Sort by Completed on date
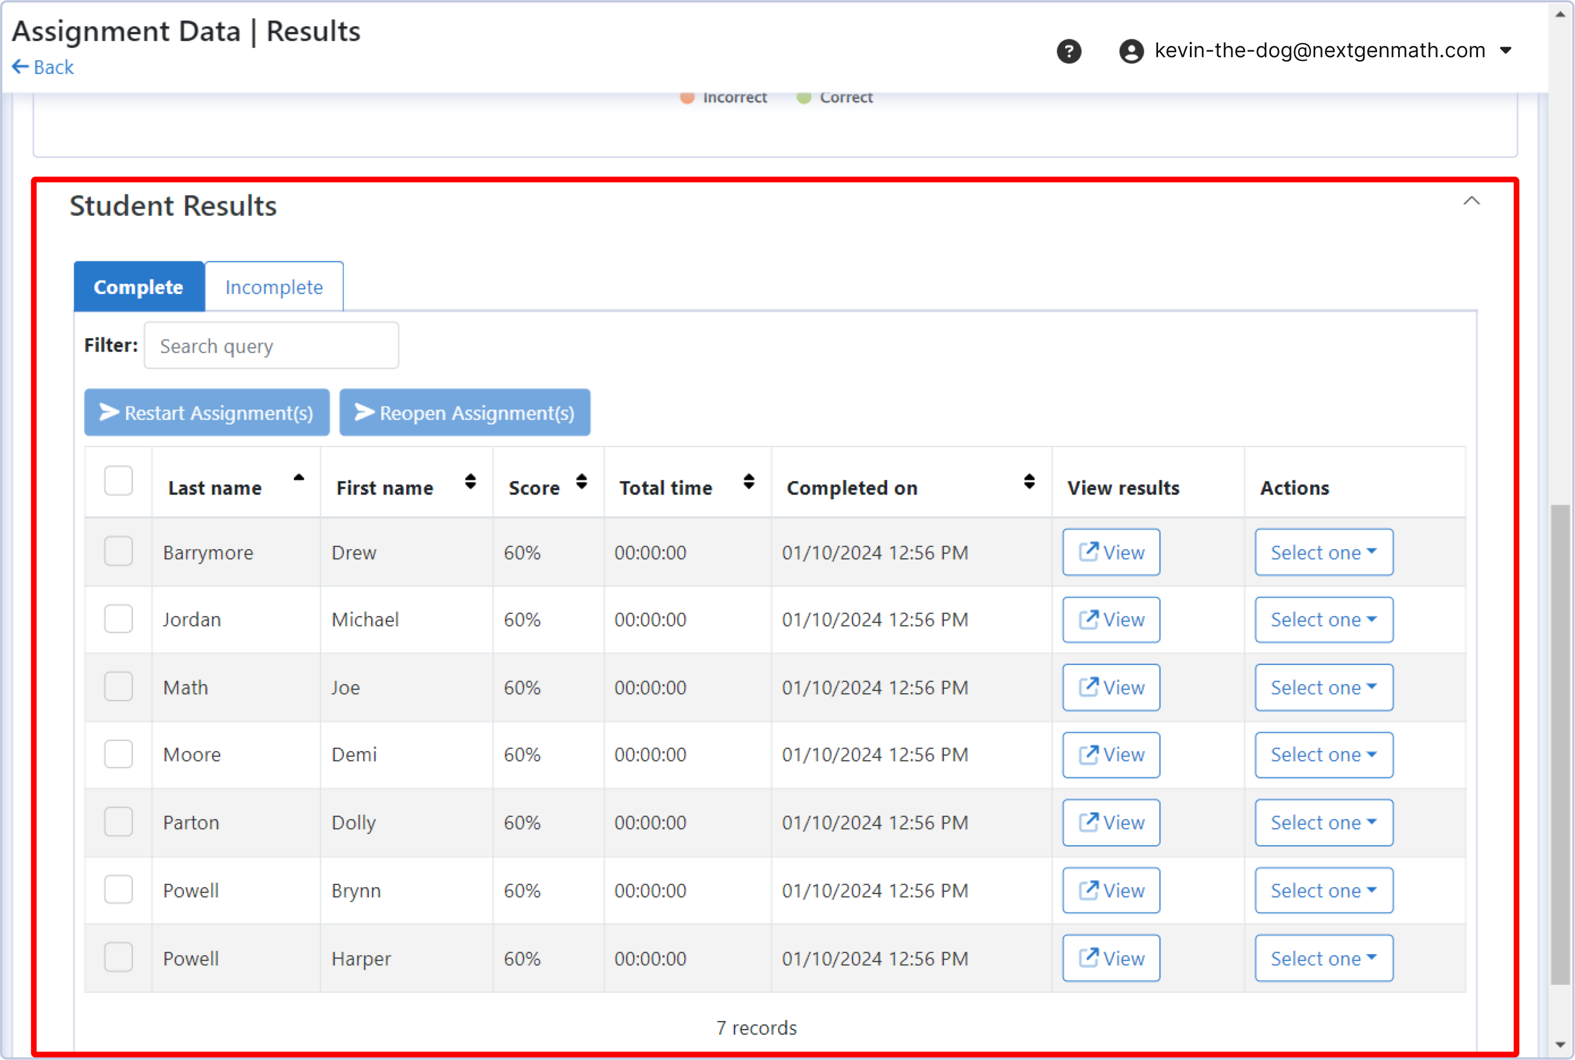Screen dimensions: 1575x1060 (1029, 482)
